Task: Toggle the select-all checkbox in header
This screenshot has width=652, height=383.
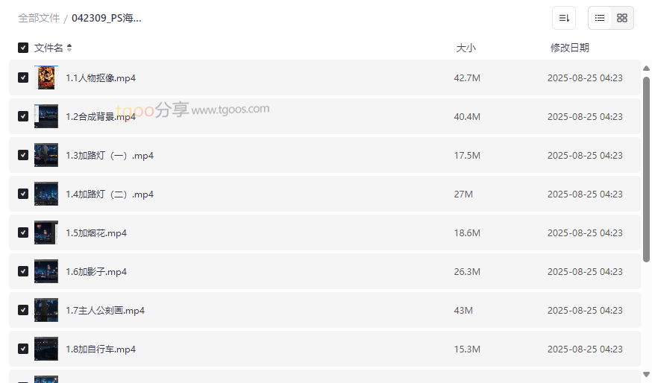Action: [23, 48]
